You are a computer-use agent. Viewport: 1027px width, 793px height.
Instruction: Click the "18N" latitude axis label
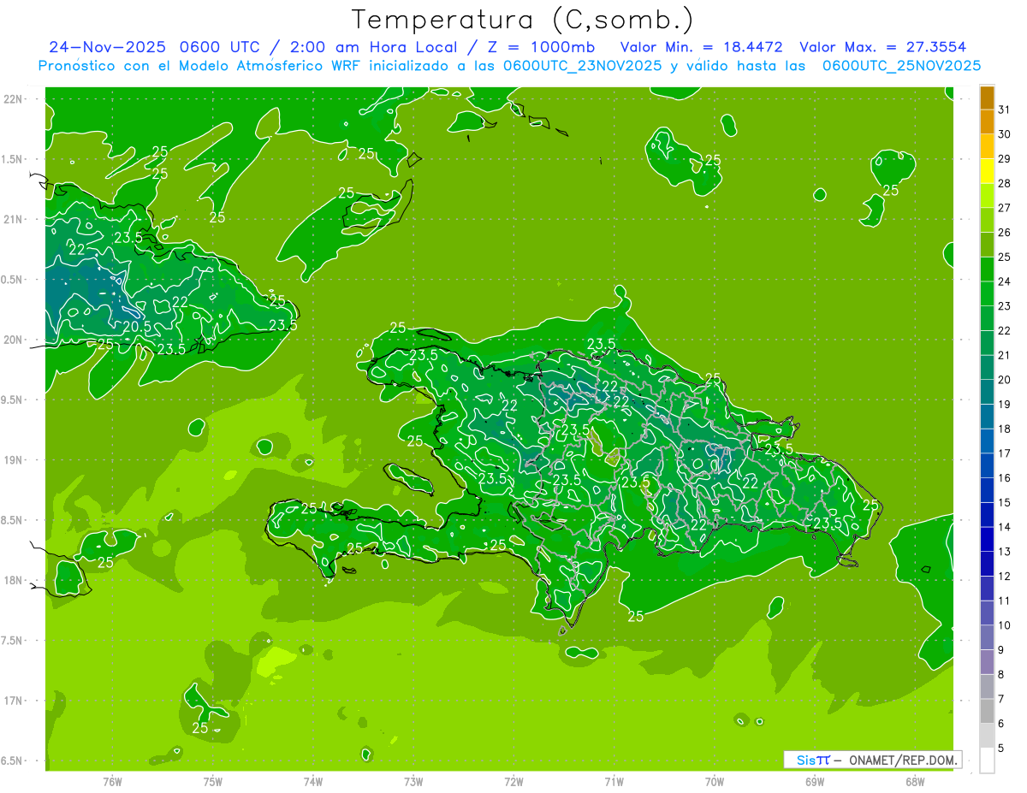[x=13, y=580]
